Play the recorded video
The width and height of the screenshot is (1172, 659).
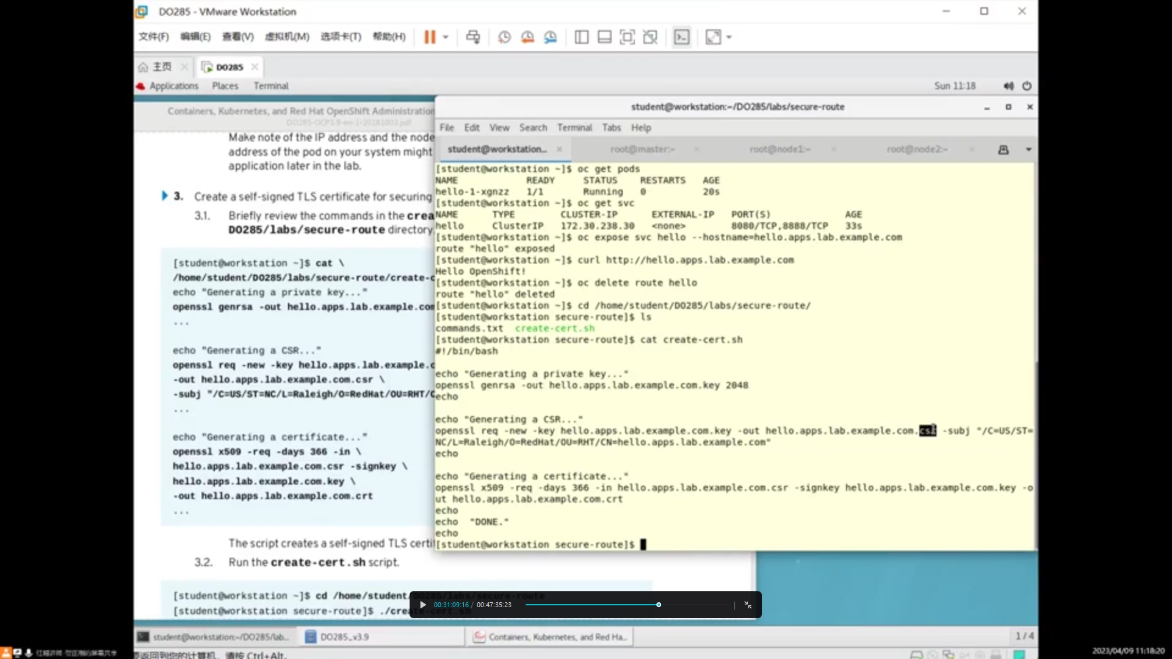422,605
